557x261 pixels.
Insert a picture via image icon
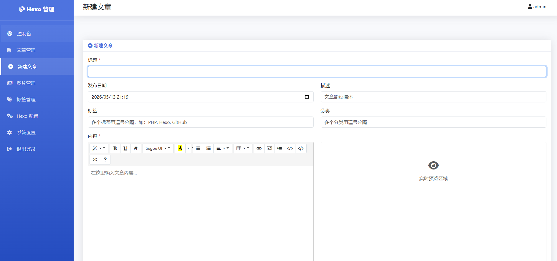coord(269,148)
